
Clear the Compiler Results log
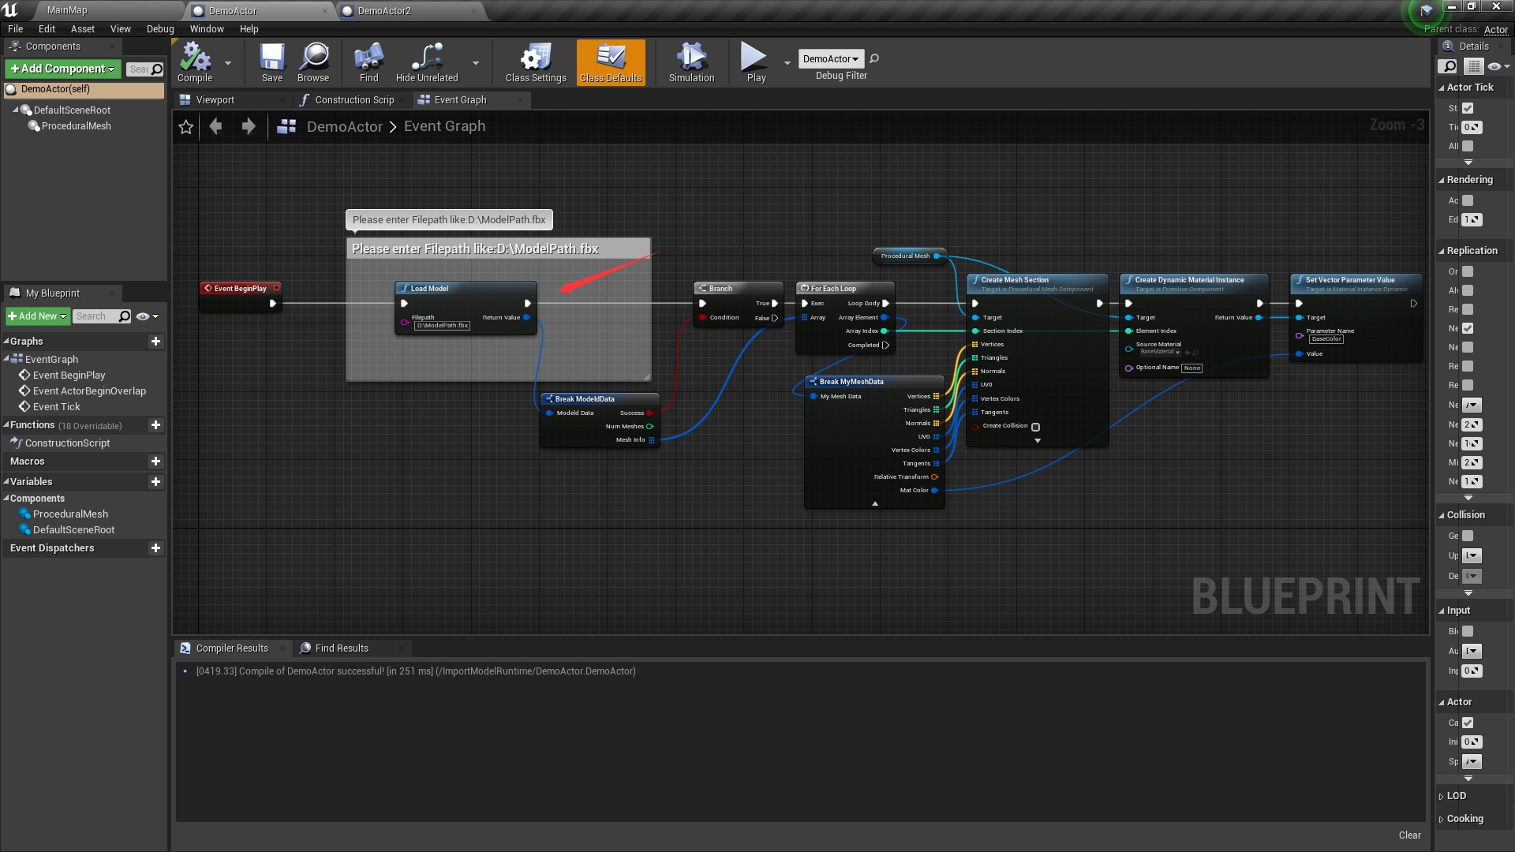1409,835
